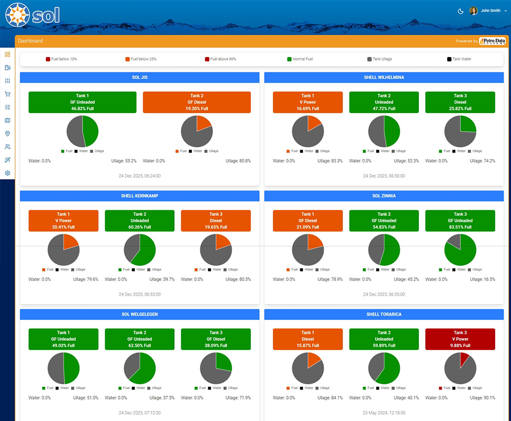Click the Normal Fuel legend swatch
This screenshot has height=421, width=511.
289,59
